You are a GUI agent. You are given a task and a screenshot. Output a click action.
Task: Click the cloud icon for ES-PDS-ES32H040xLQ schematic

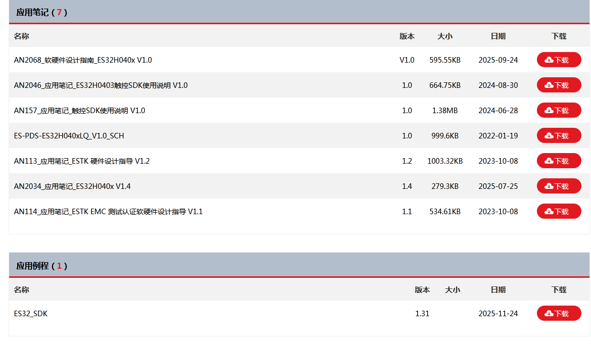[548, 135]
